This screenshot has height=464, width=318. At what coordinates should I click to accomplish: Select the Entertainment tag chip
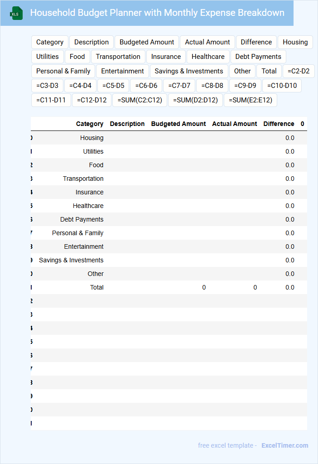coord(122,71)
